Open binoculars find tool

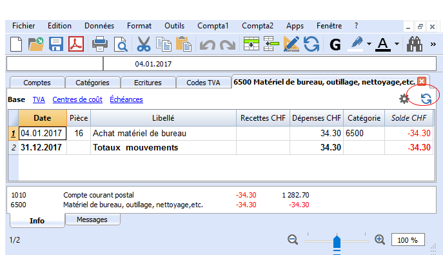click(414, 45)
